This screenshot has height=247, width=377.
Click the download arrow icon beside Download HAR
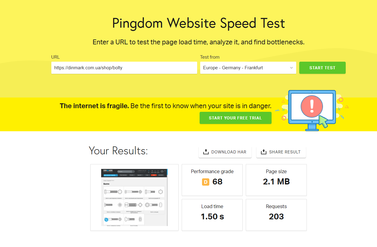[x=206, y=152]
